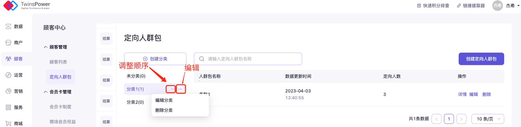
Task: Choose 删除分类 in the popup menu
Action: [164, 110]
